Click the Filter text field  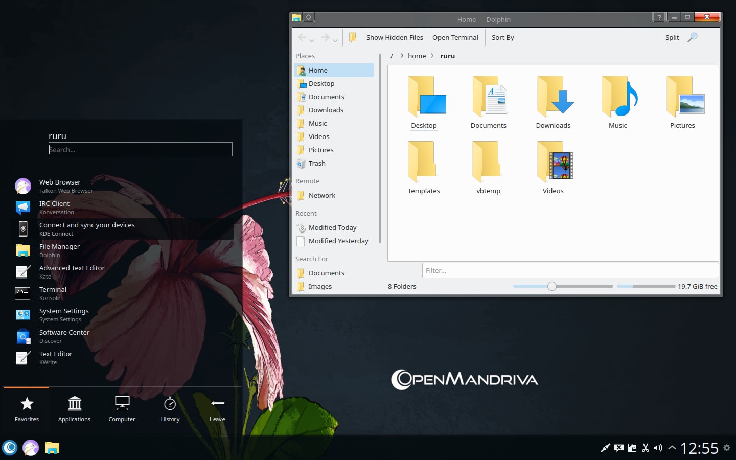point(570,270)
